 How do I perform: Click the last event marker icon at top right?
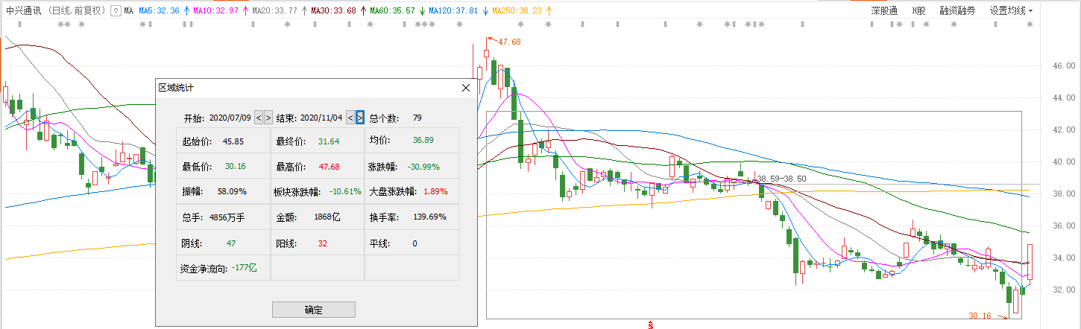tap(1030, 25)
